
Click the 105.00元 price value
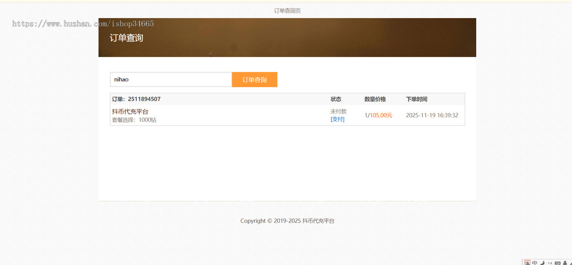pos(381,115)
